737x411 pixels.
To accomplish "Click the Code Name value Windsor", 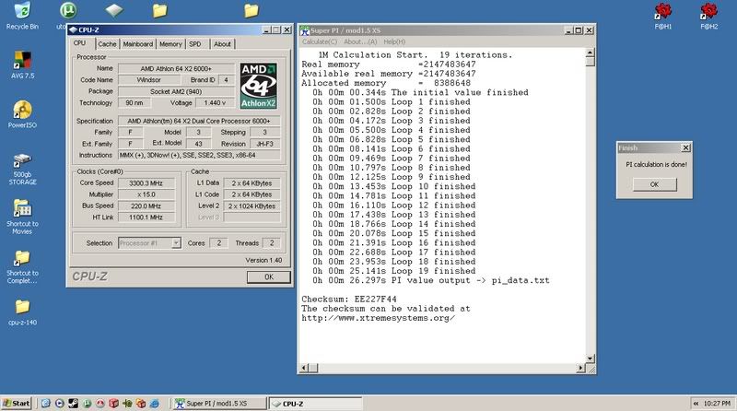I will coord(148,80).
